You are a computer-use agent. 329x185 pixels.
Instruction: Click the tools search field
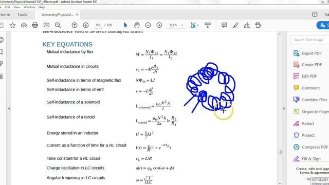309,40
